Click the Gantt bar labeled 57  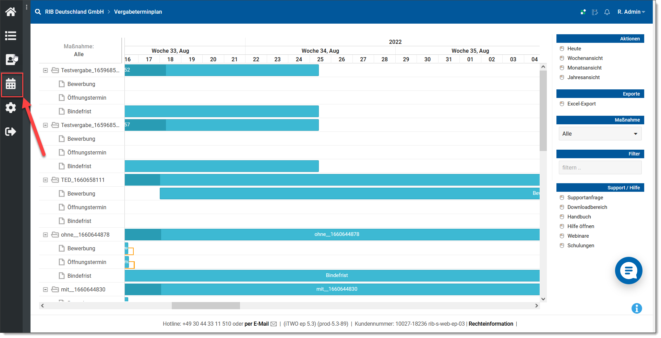coord(221,125)
